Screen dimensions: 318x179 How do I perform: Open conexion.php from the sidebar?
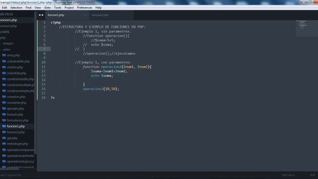(x=16, y=97)
